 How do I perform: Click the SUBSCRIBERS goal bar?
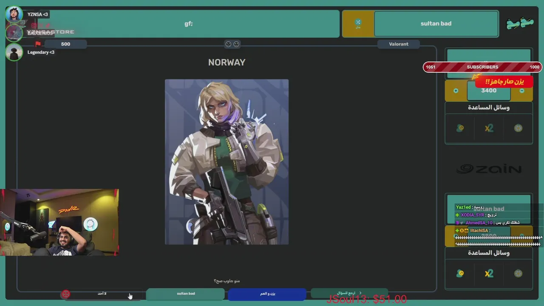coord(482,67)
